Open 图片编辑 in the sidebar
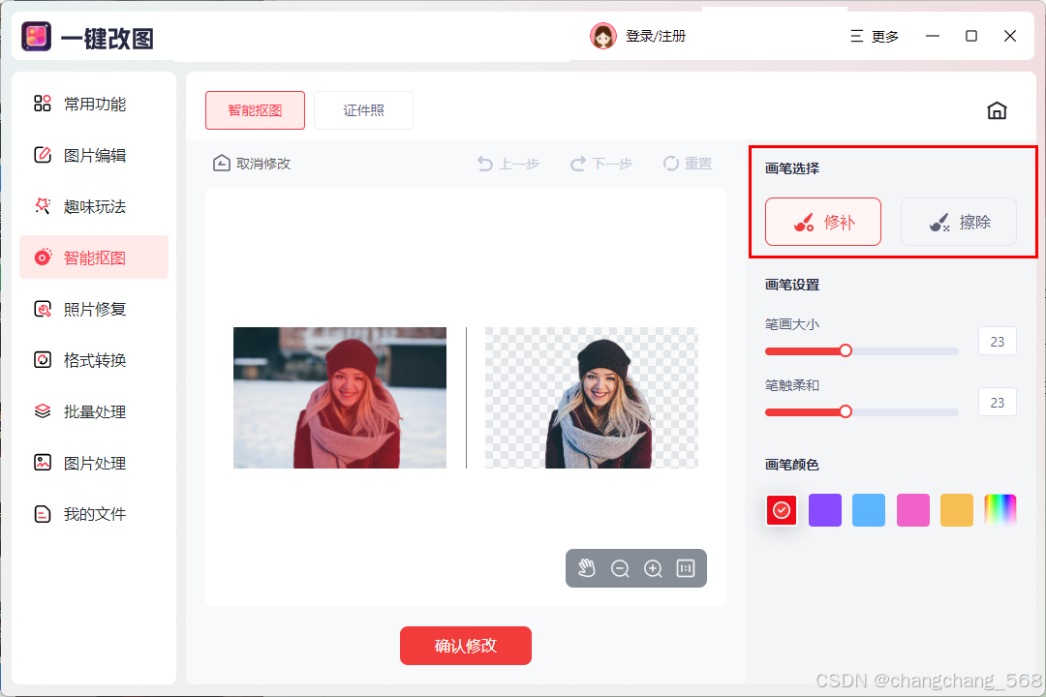This screenshot has width=1046, height=697. (93, 156)
